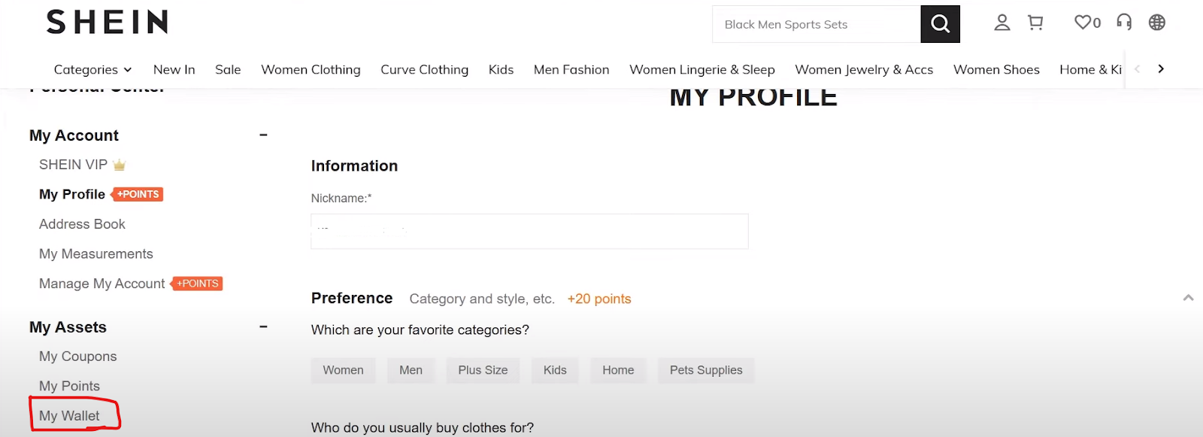Toggle the Pets Supplies category preference
This screenshot has height=437, width=1203.
tap(706, 370)
